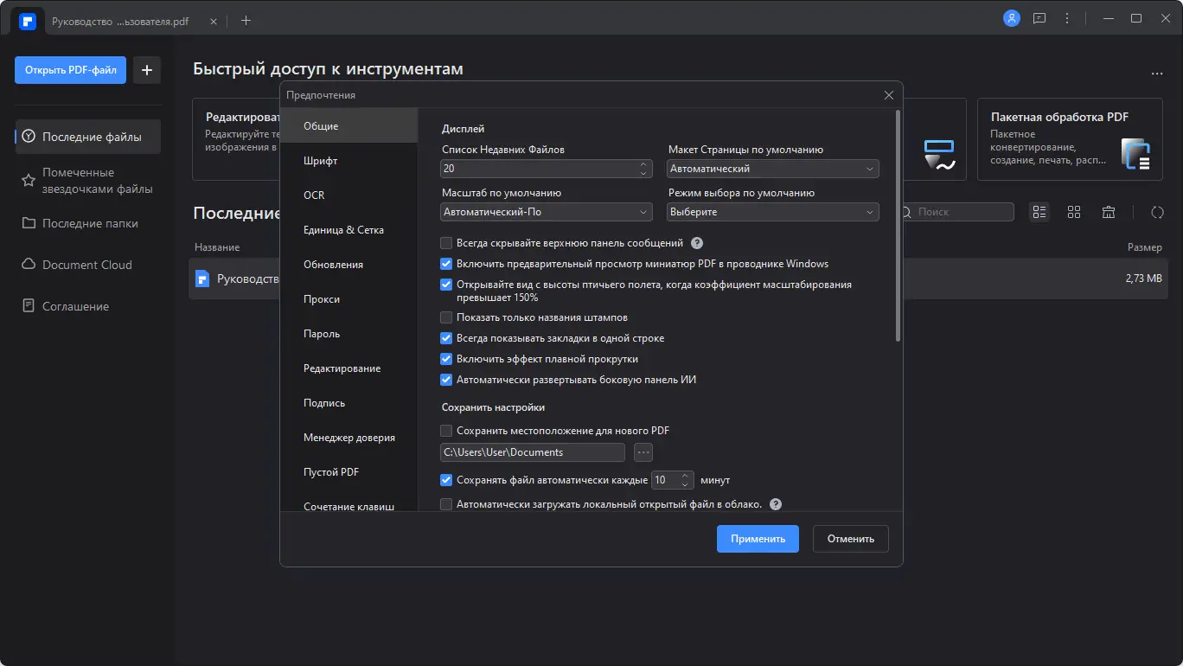Viewport: 1183px width, 666px height.
Task: Open Режим выбора по умолчанию dropdown
Action: [773, 212]
